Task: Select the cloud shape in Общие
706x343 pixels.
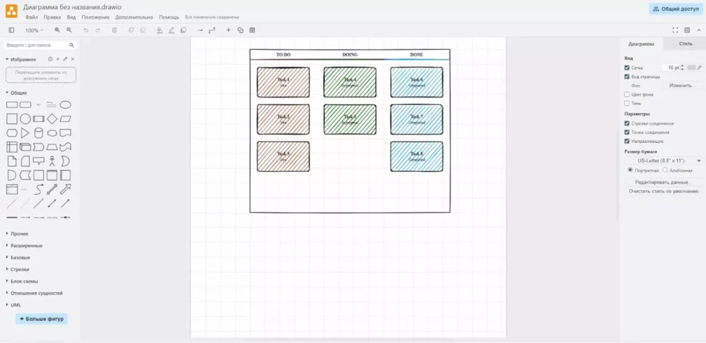Action: coord(52,133)
